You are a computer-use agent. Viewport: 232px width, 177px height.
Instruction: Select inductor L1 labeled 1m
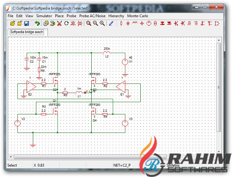click(79, 93)
